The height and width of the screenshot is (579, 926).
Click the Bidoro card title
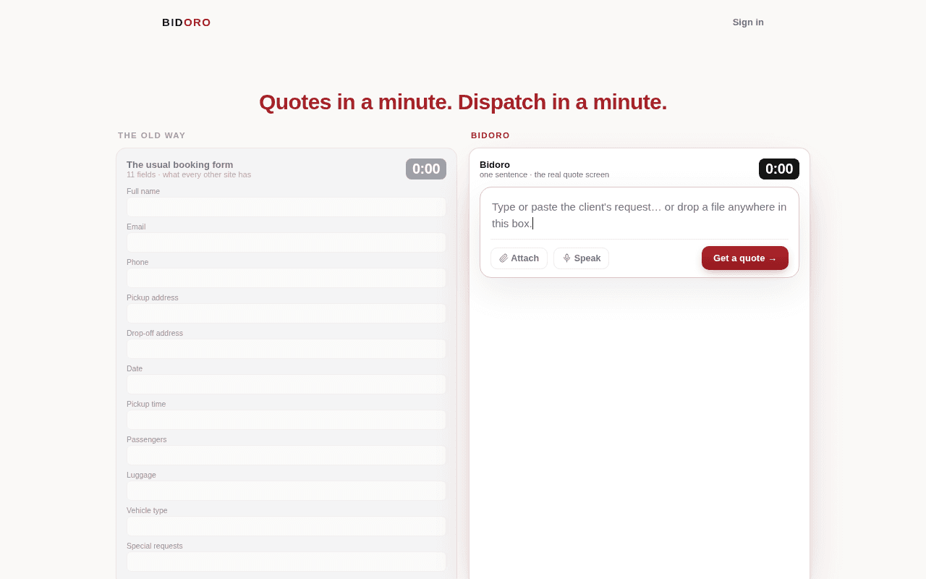tap(495, 164)
